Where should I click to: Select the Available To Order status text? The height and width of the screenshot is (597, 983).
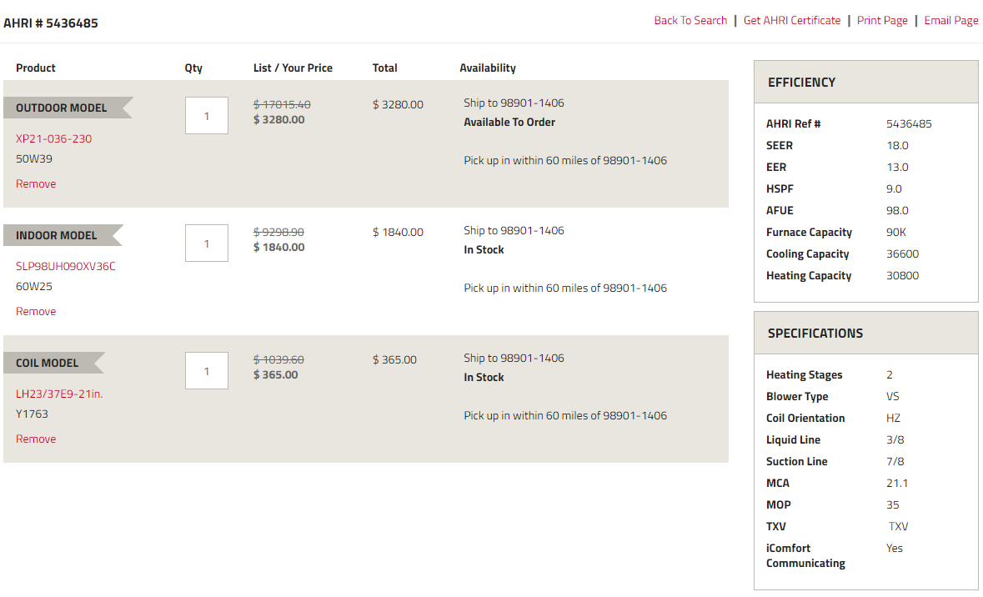click(509, 123)
